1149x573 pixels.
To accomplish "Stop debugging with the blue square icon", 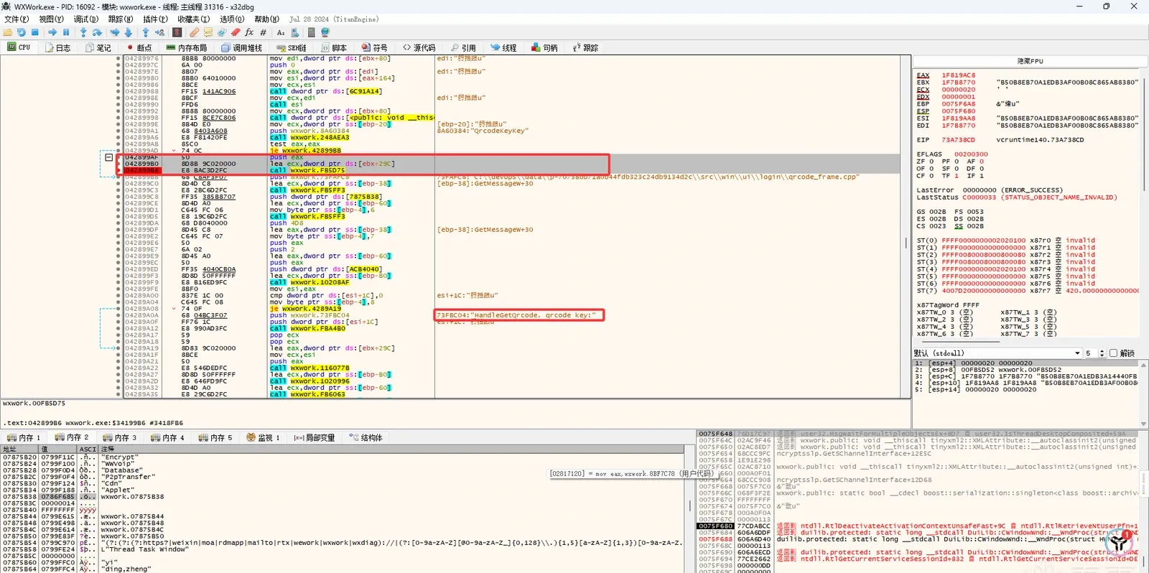I will (x=34, y=32).
